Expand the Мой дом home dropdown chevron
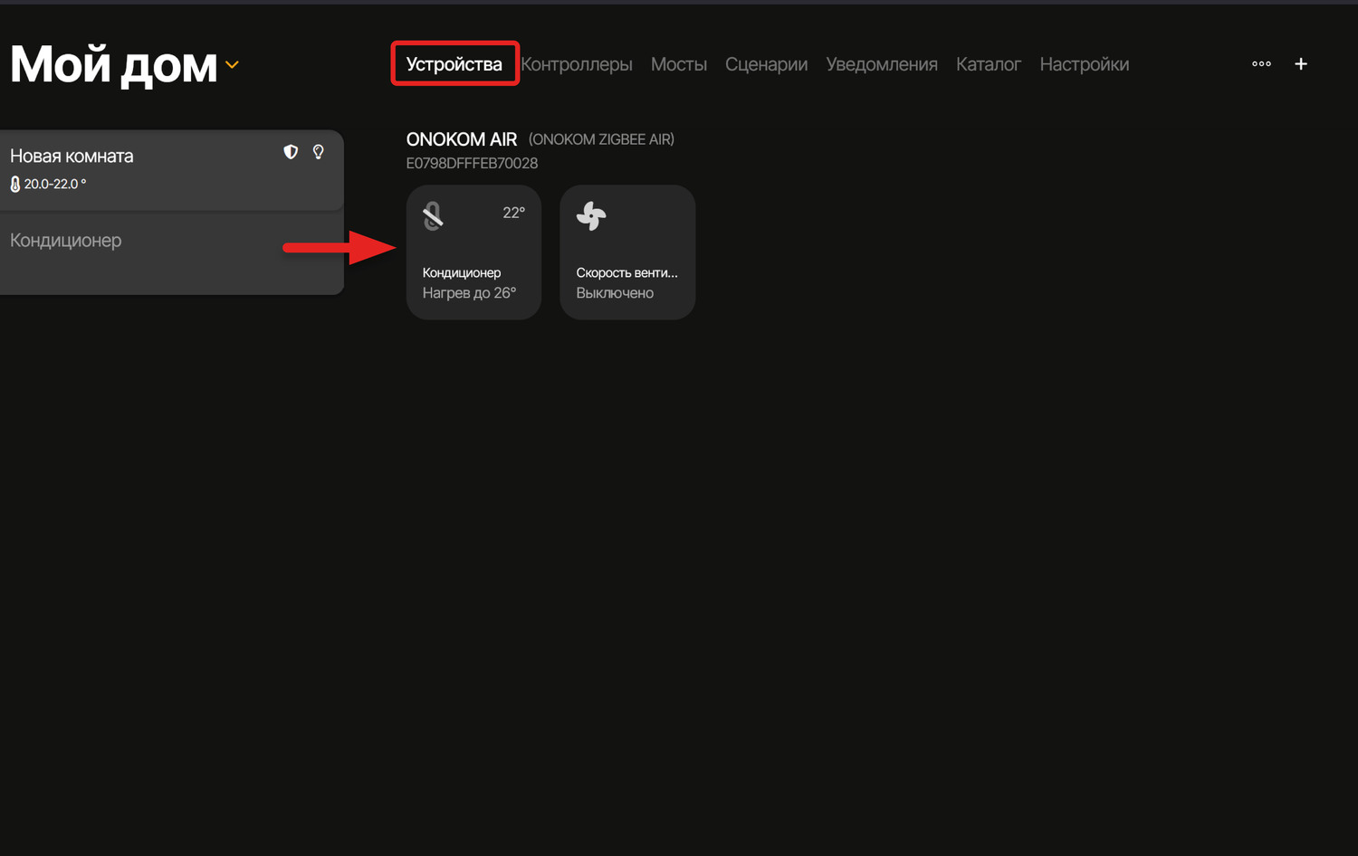Image resolution: width=1358 pixels, height=856 pixels. (233, 65)
